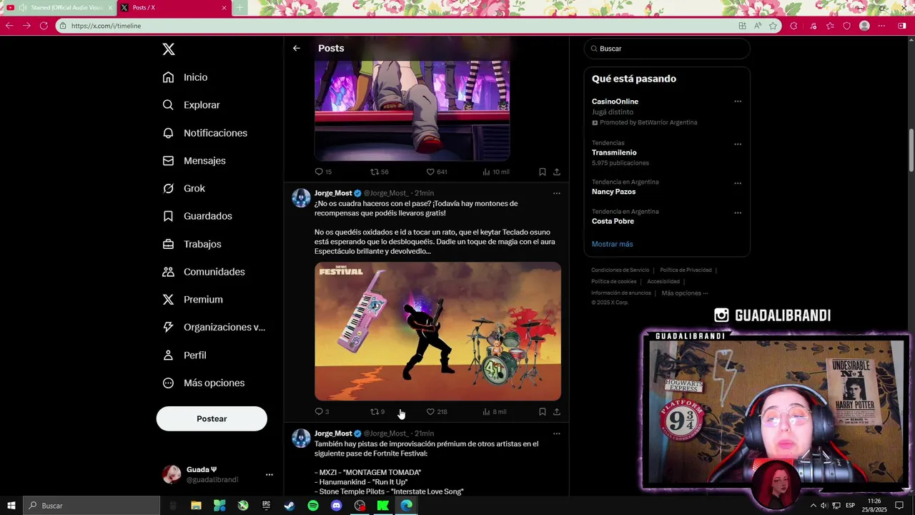Click the Postear button
Viewport: 915px width, 515px height.
coord(212,418)
